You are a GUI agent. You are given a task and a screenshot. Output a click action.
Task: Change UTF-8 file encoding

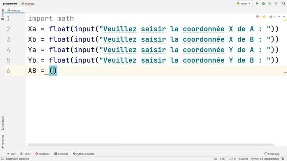(232, 159)
